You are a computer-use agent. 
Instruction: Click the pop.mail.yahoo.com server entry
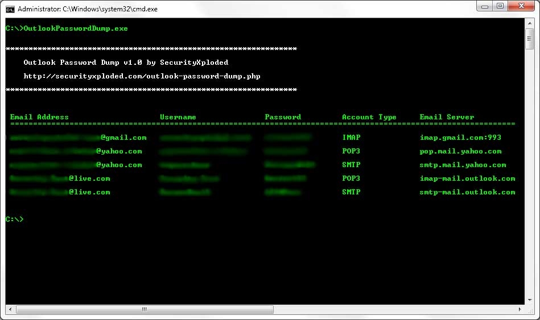tap(460, 151)
